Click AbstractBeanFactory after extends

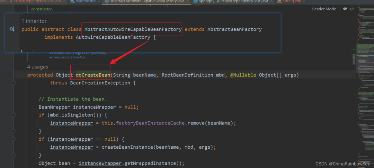coord(235,29)
